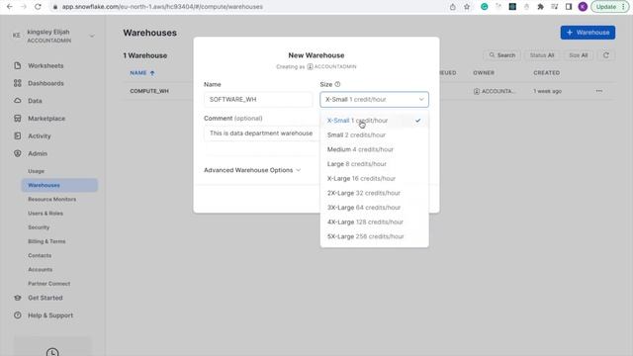Click the Search button above the table
Screen dimensions: 633x356
point(501,55)
